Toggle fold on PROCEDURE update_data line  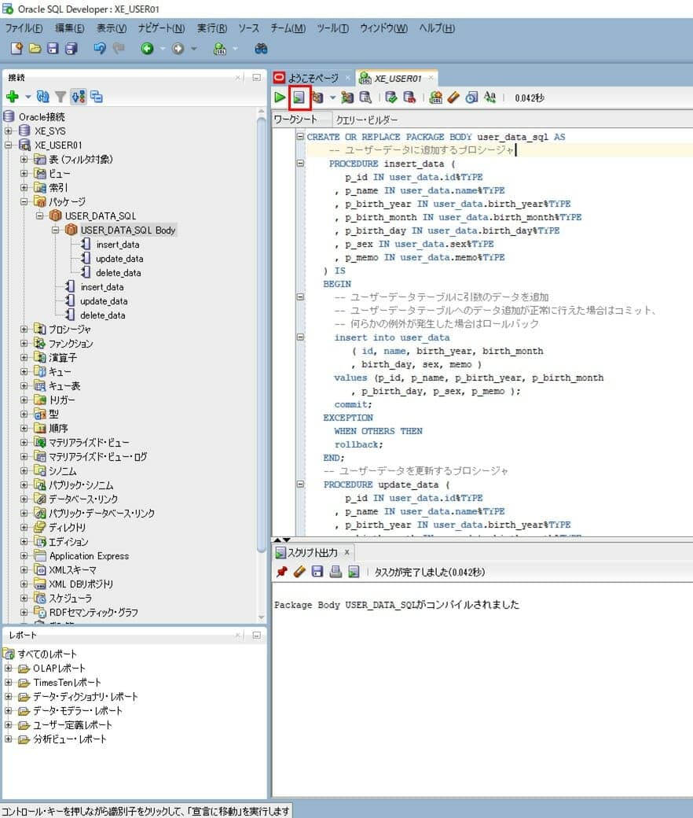pos(300,485)
